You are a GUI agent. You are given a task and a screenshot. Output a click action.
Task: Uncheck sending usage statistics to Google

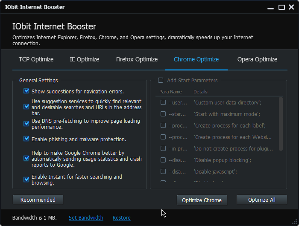[26, 158]
